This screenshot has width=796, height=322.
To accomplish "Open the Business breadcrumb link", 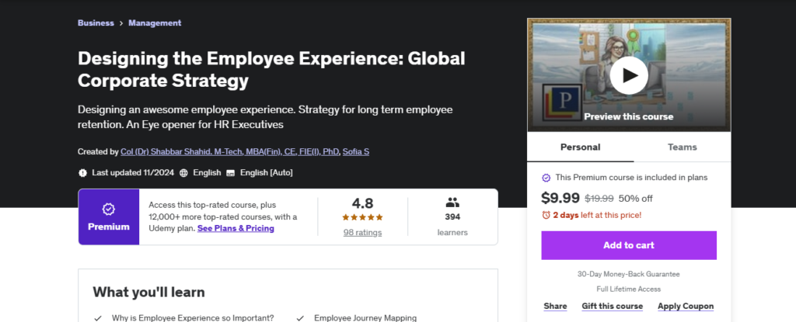I will [96, 23].
